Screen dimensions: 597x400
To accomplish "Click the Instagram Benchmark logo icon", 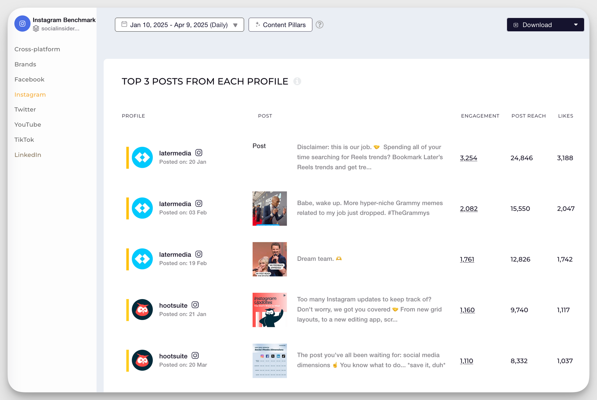I will pyautogui.click(x=22, y=24).
